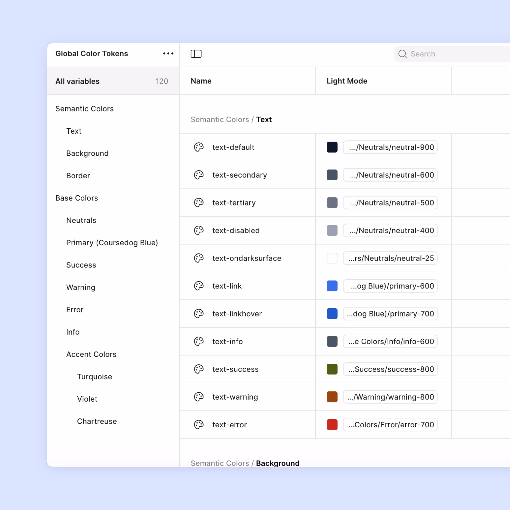Click the .../Neutrals/neutral-900 alias chip
510x510 pixels.
(390, 147)
